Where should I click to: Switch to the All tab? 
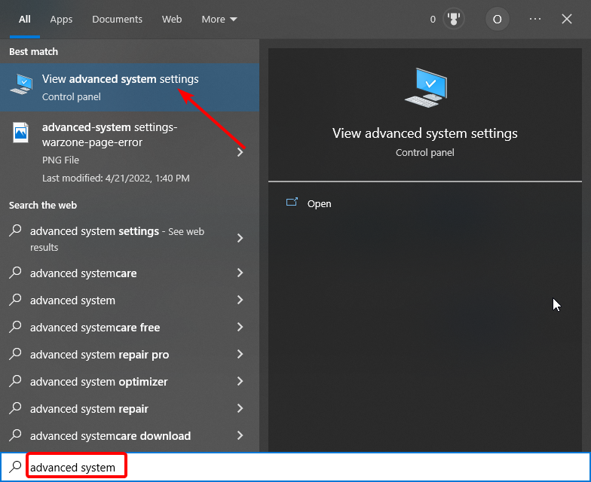coord(24,20)
